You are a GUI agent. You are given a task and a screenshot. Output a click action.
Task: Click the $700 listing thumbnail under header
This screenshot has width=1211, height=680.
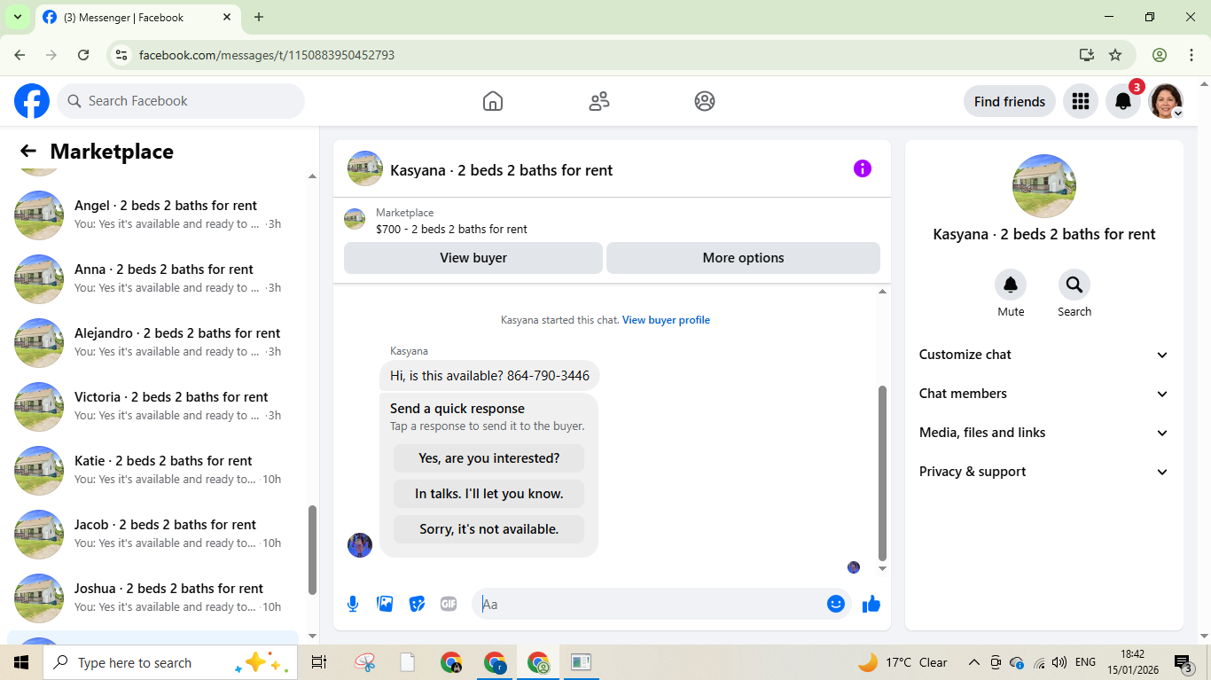click(355, 219)
